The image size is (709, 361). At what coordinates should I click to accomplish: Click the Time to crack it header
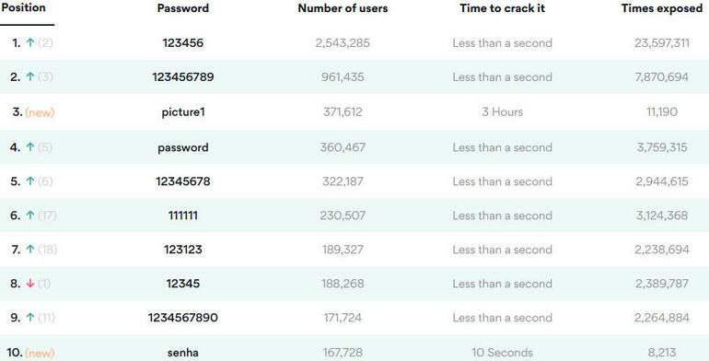503,8
